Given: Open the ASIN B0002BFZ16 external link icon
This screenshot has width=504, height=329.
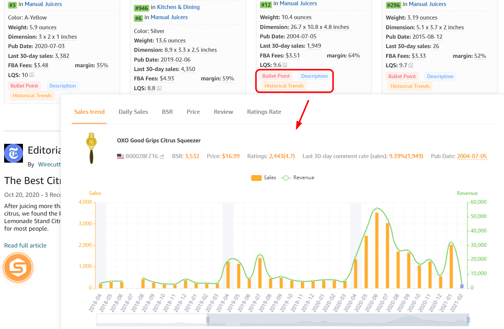Looking at the screenshot, I should 162,157.
